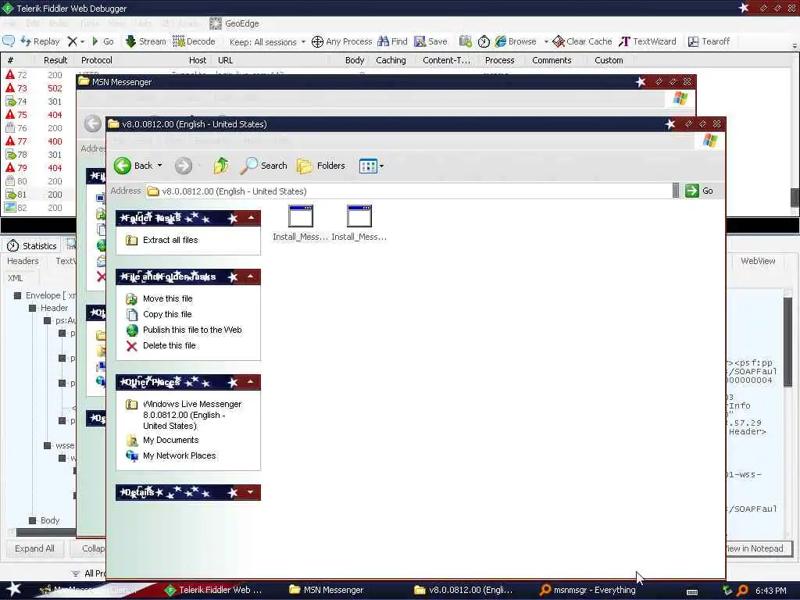Open TextWizard in Fiddler toolbar

tap(648, 41)
